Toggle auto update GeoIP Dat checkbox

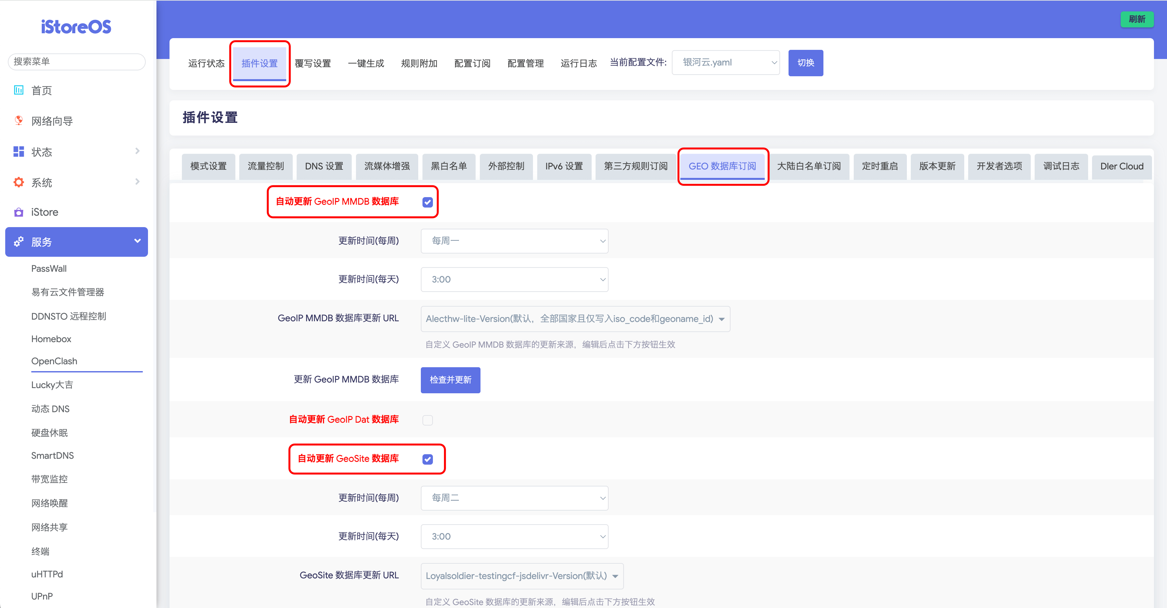click(427, 420)
